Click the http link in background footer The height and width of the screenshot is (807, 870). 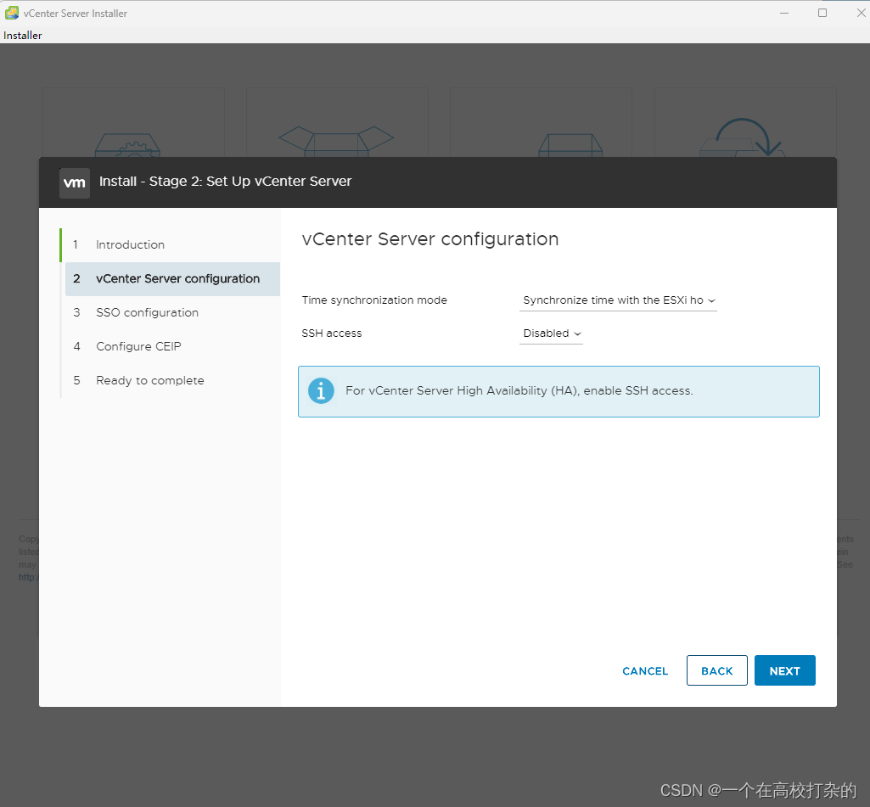point(28,577)
